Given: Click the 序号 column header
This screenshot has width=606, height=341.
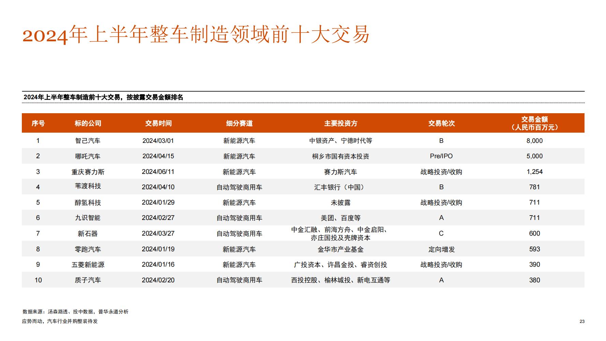Looking at the screenshot, I should (x=38, y=123).
